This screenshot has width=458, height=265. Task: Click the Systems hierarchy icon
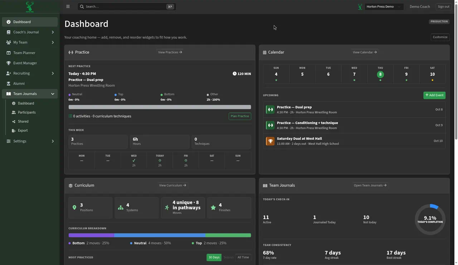pos(121,207)
